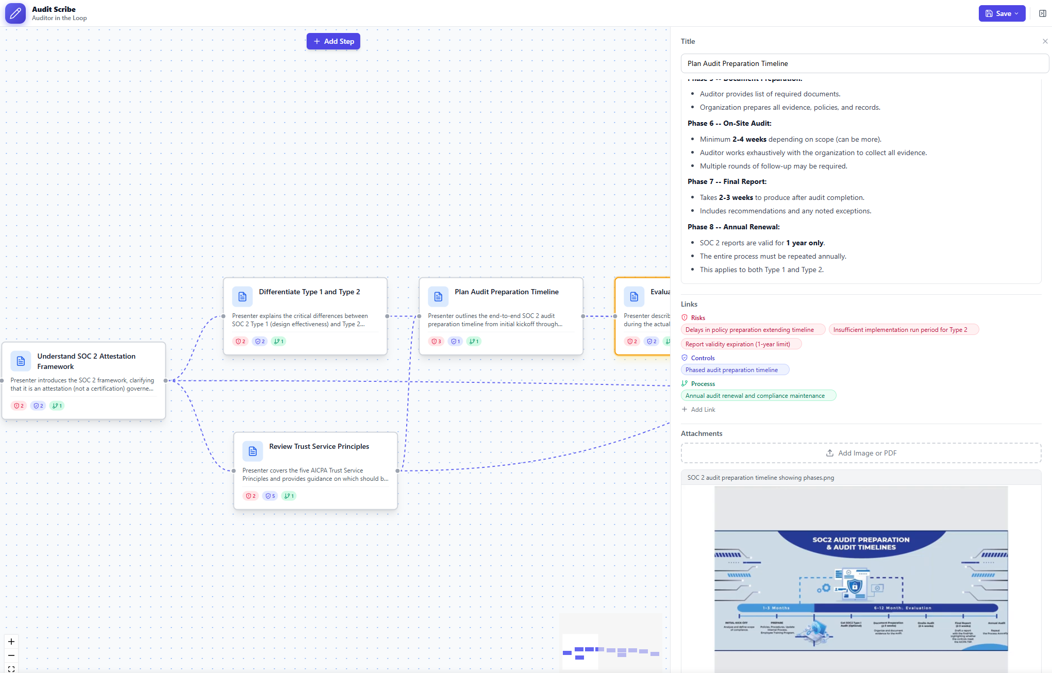Click the controls shield badge on Review Trust Service Principles
Viewport: 1052px width, 673px height.
point(270,496)
